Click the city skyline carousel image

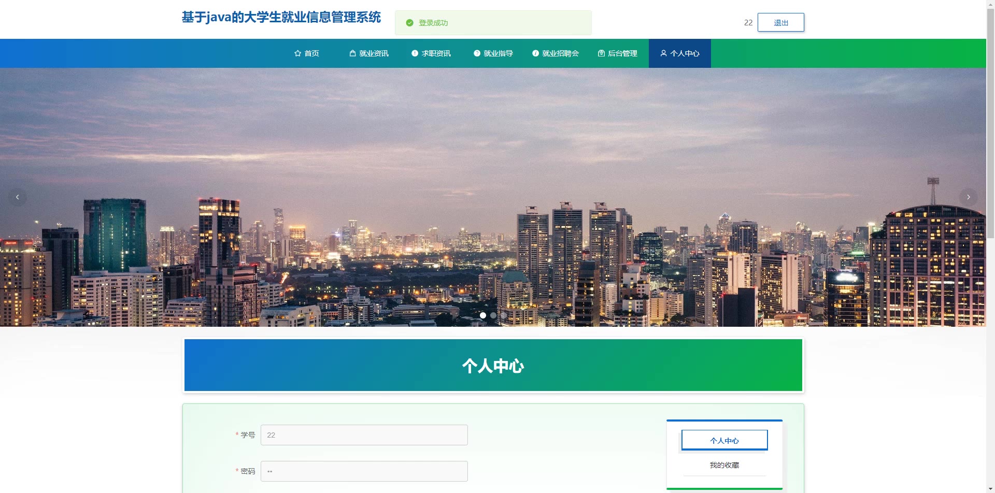493,197
